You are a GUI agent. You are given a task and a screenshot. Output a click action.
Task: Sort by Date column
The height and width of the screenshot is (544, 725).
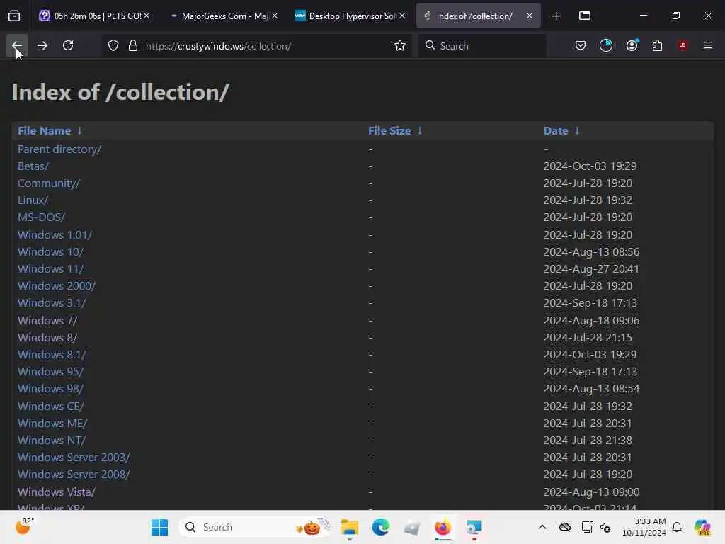[x=555, y=131]
